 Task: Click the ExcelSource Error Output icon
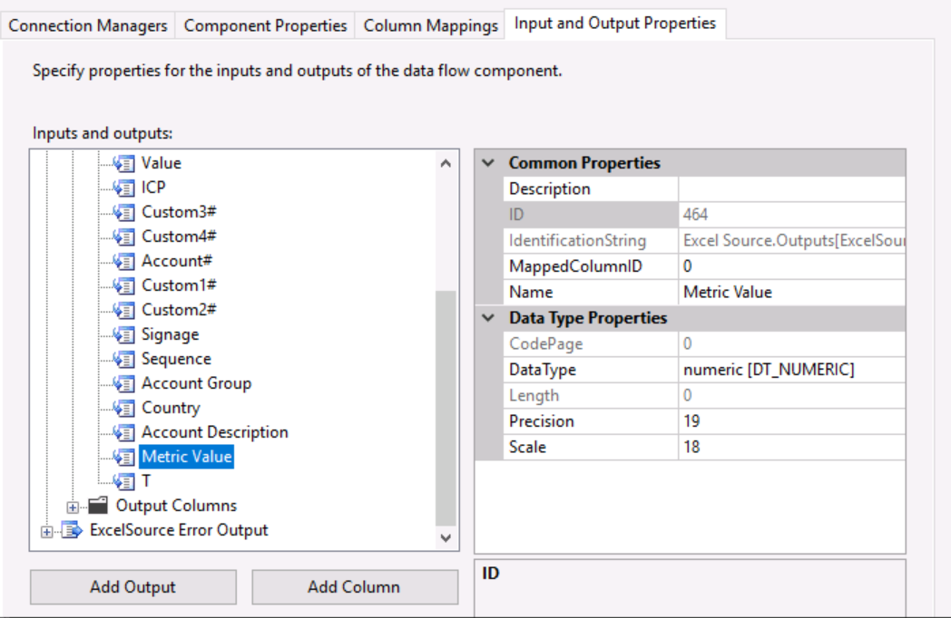pyautogui.click(x=72, y=530)
